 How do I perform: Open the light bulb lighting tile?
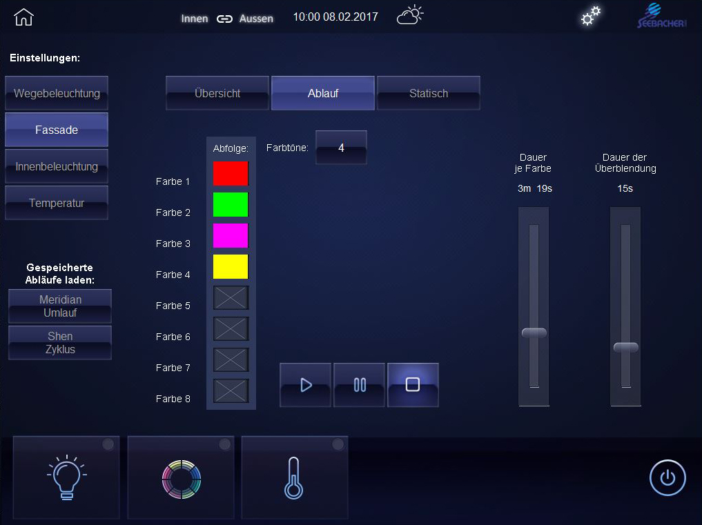[x=66, y=477]
